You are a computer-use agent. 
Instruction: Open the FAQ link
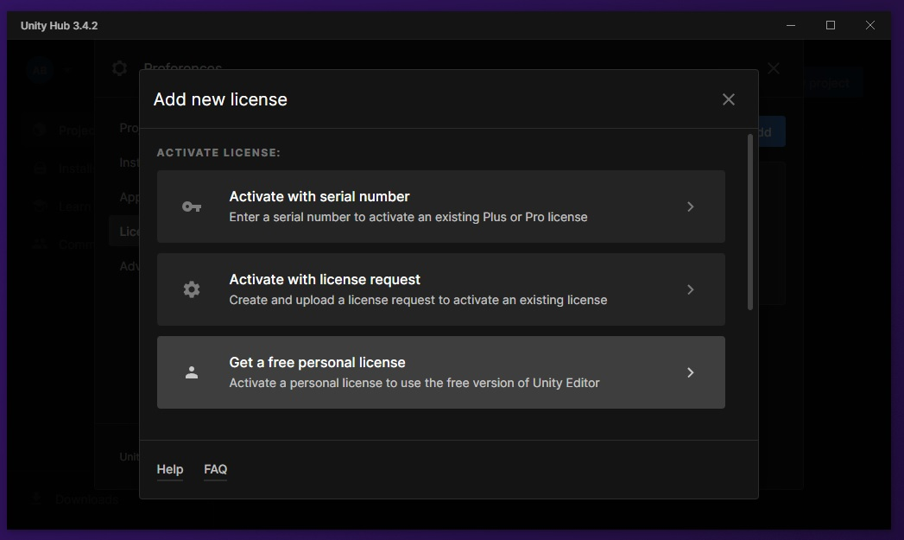point(215,469)
